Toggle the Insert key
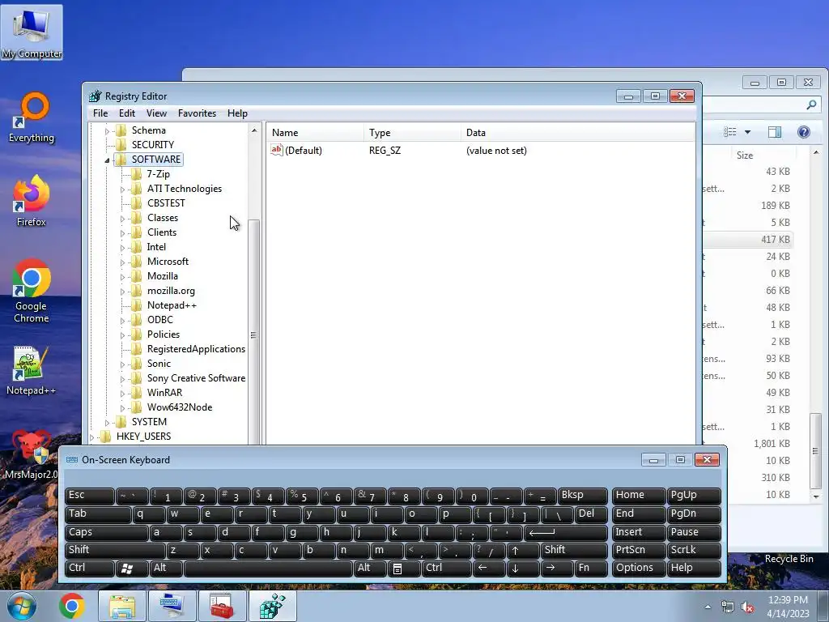The width and height of the screenshot is (829, 622). pyautogui.click(x=638, y=532)
